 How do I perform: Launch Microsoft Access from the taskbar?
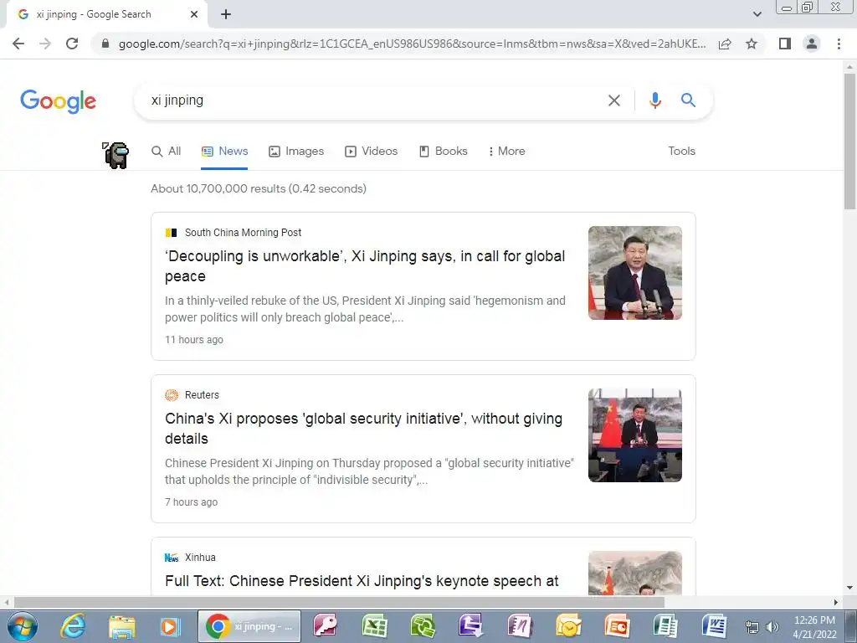click(326, 626)
